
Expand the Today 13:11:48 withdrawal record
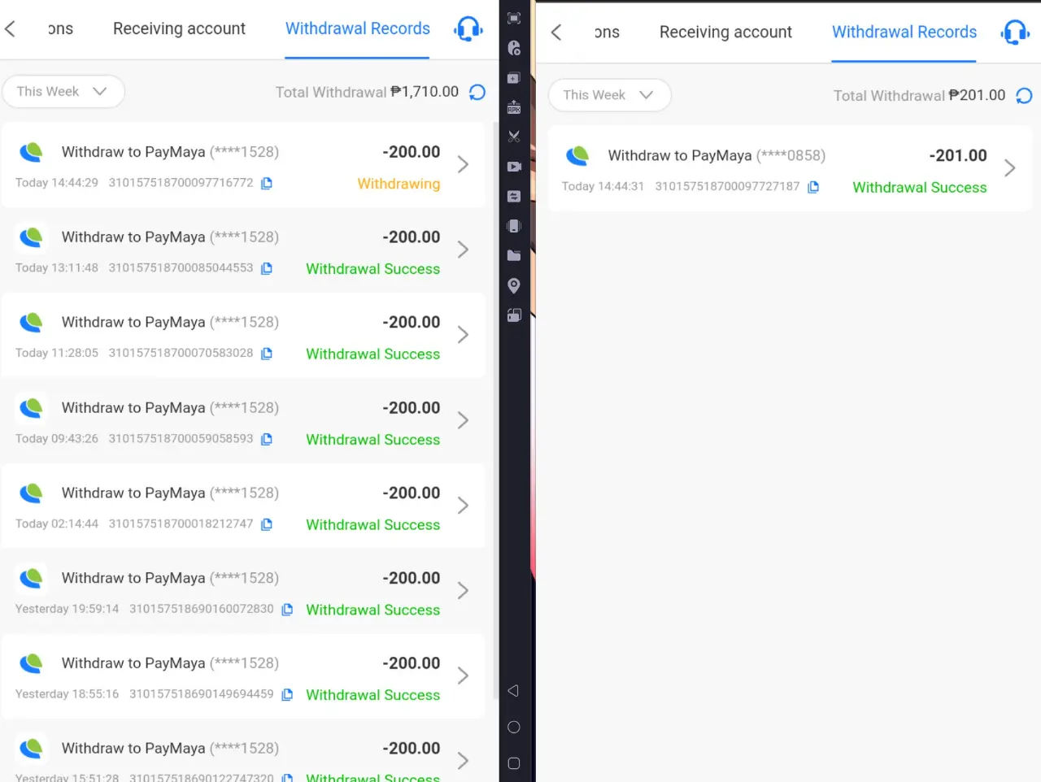click(463, 250)
